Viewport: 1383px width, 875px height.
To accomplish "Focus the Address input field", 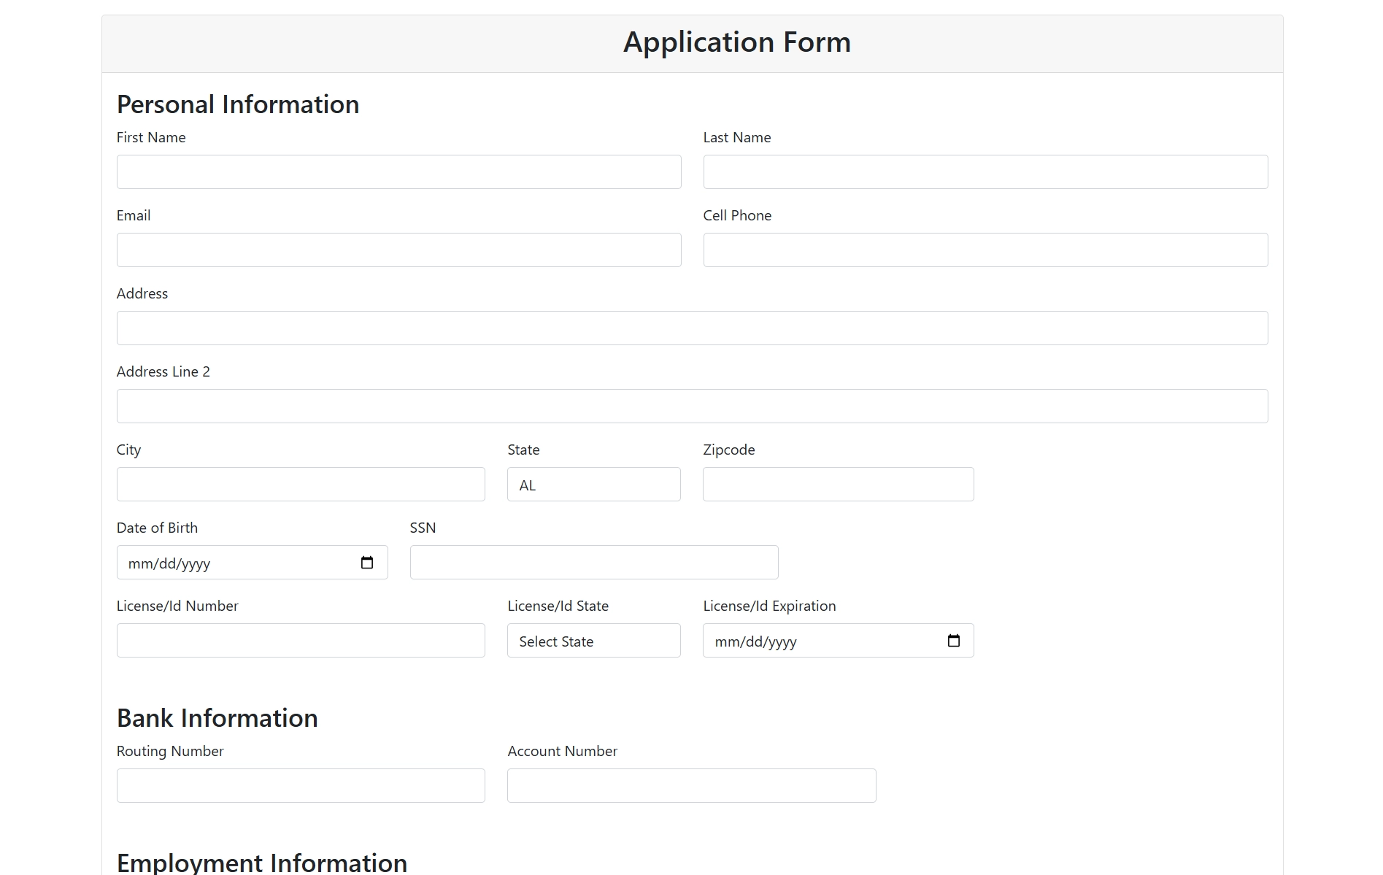I will coord(692,328).
